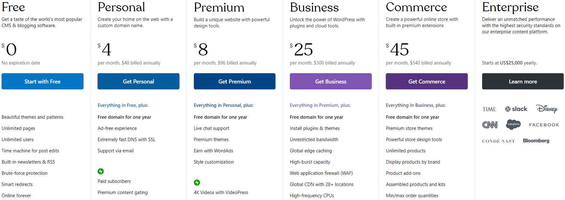The height and width of the screenshot is (200, 565).
Task: Click the Install plugins & themes feature
Action: (x=314, y=128)
